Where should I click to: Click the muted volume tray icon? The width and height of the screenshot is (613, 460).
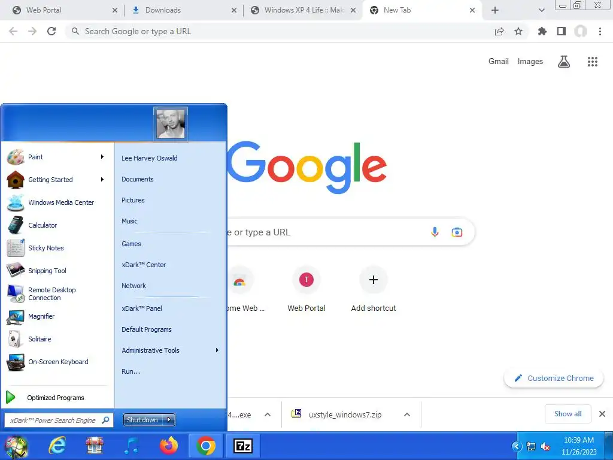(x=545, y=446)
